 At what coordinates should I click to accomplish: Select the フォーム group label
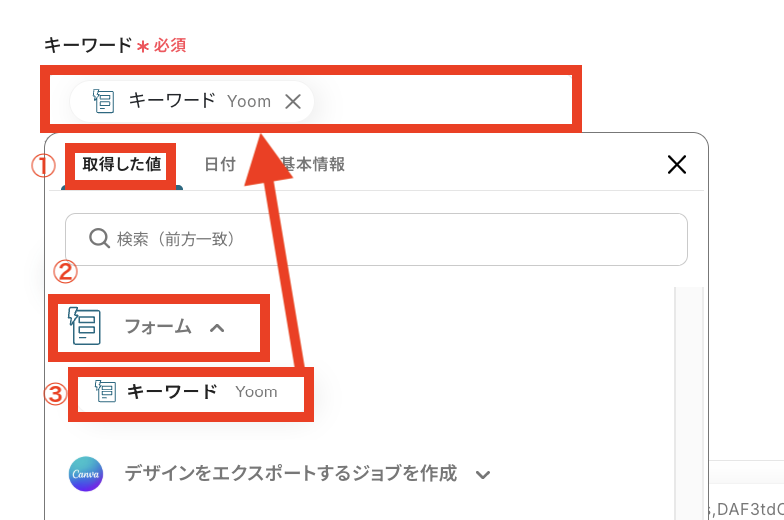158,326
